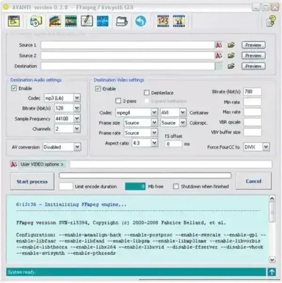Click the Min rate field
Viewport: 282px width, 283px height.
pyautogui.click(x=252, y=102)
